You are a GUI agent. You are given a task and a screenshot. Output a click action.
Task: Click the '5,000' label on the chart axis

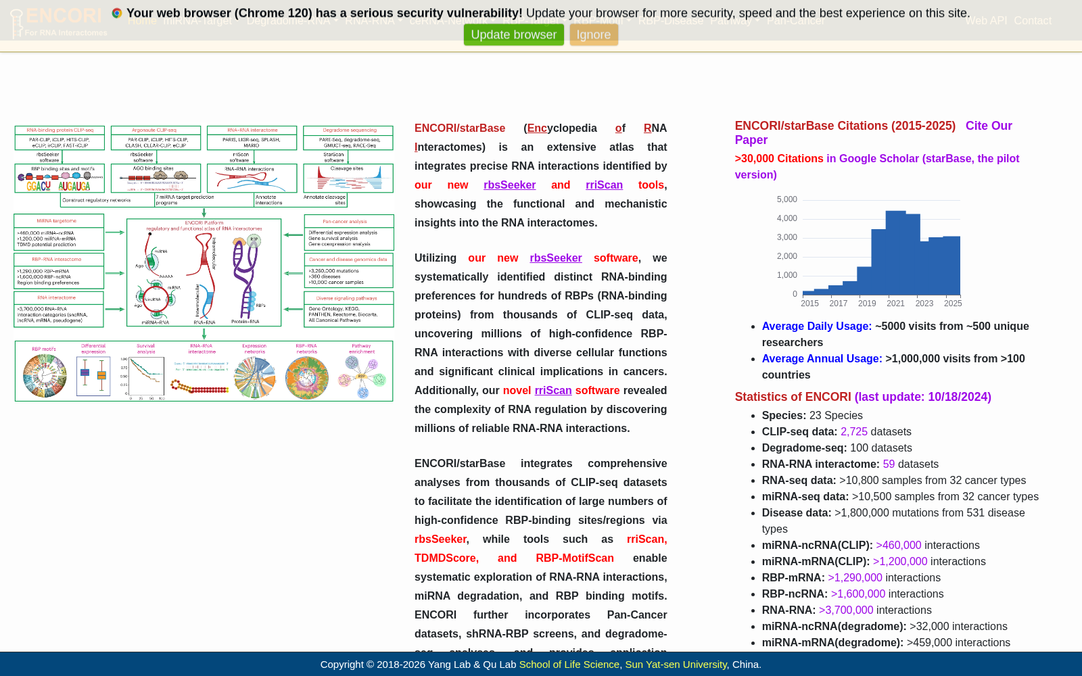coord(786,199)
